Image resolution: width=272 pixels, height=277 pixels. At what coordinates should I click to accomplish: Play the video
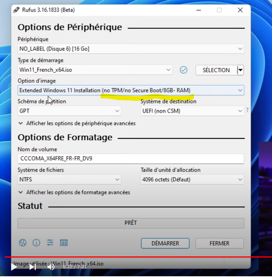point(14,266)
